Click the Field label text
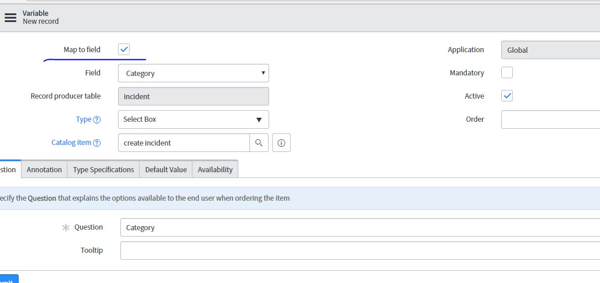Viewport: 600px width, 283px height. click(x=92, y=72)
